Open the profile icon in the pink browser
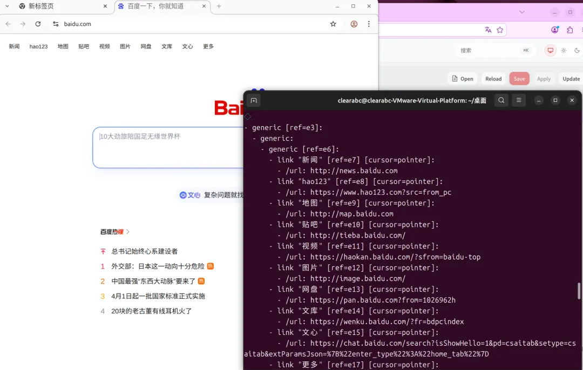 [x=555, y=30]
